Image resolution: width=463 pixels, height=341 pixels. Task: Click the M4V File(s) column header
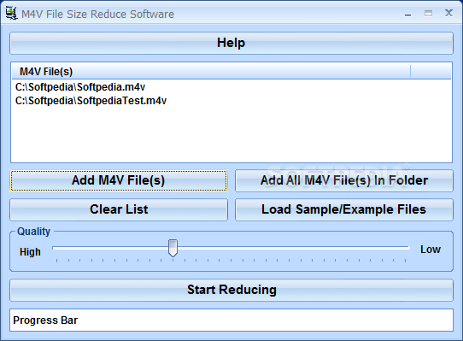coord(211,72)
